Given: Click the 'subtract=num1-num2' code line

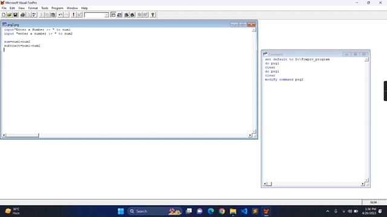Looking at the screenshot, I should pos(22,46).
